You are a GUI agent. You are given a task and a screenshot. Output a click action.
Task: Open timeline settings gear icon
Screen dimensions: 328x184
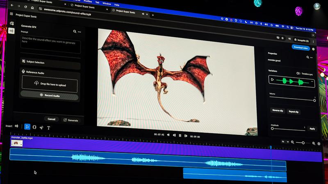pos(319,144)
